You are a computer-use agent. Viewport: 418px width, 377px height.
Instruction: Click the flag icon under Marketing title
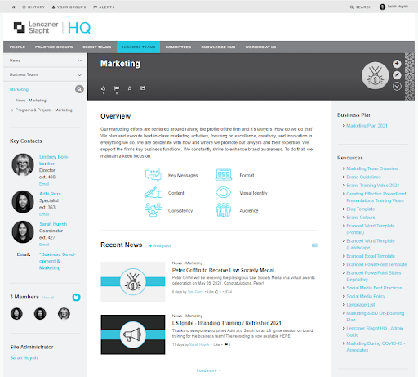click(x=117, y=88)
